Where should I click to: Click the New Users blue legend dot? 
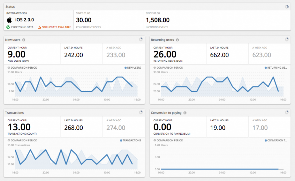126,68
